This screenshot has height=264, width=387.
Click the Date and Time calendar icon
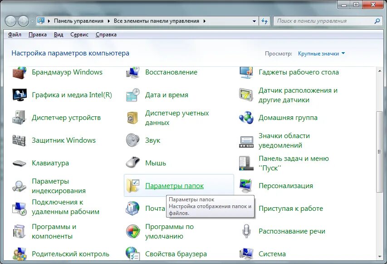coord(133,95)
